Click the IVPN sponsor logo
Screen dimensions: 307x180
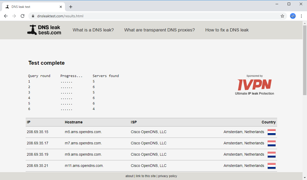[x=254, y=85]
